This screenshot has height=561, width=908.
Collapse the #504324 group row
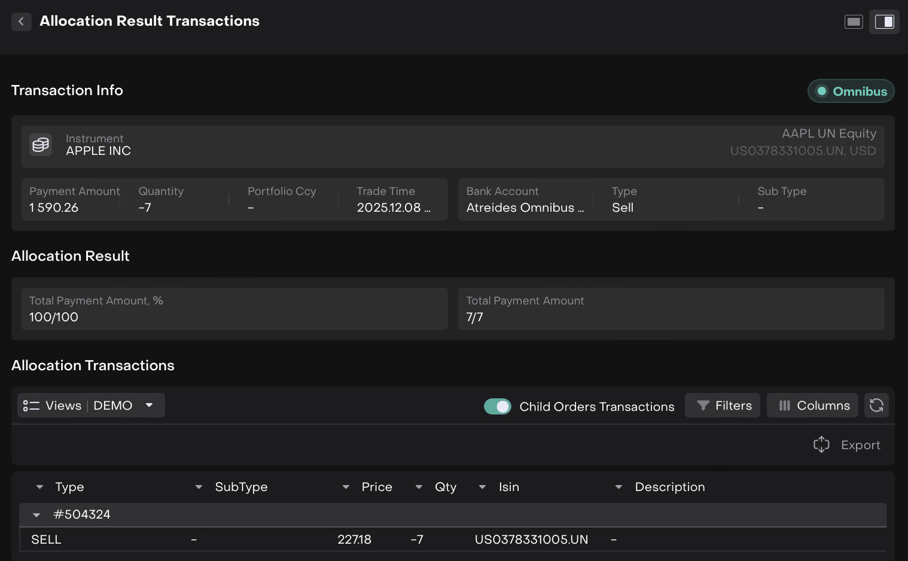(x=36, y=515)
